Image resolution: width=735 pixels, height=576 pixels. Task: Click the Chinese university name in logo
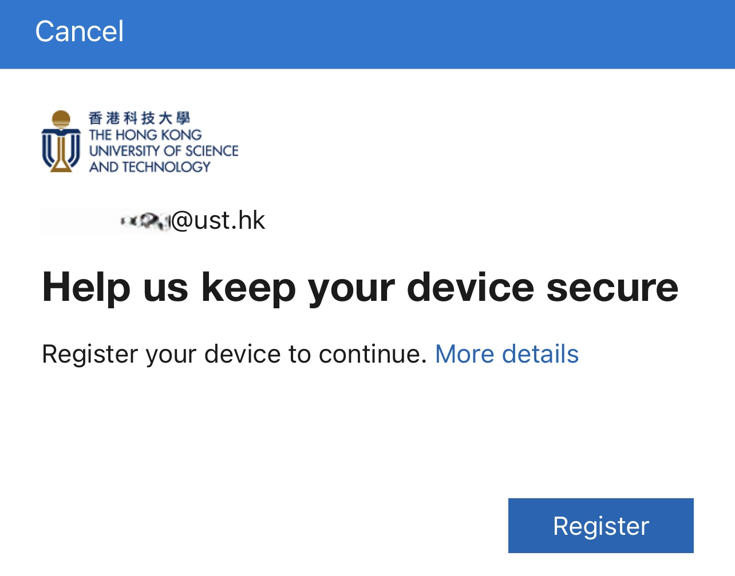pyautogui.click(x=139, y=118)
